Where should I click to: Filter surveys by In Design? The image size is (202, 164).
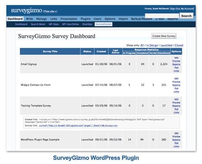[152, 45]
